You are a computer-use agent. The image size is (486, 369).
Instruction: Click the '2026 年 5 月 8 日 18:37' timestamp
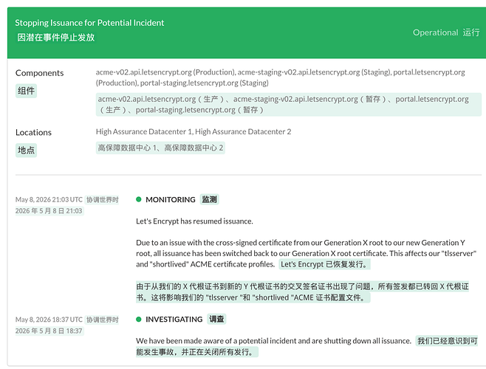click(49, 331)
